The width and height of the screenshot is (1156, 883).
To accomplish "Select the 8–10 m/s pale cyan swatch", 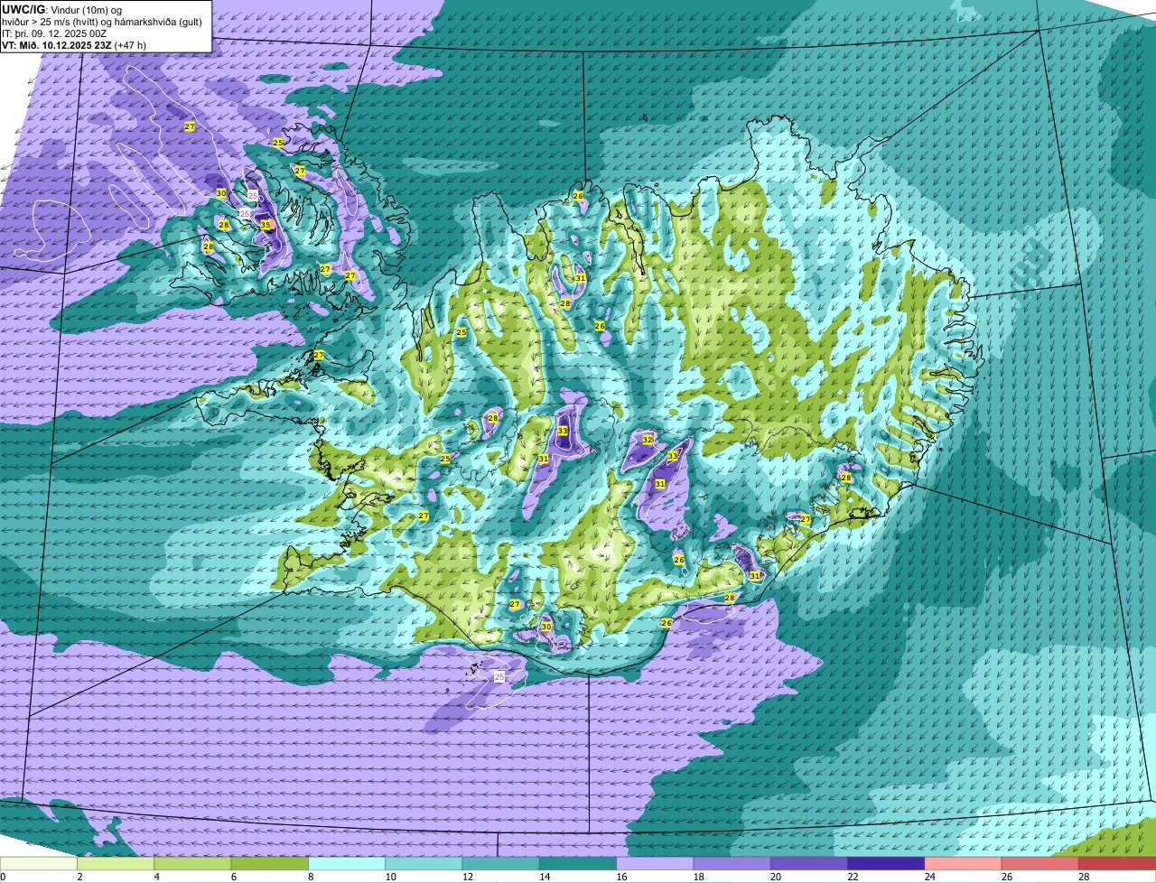I will pos(347,863).
